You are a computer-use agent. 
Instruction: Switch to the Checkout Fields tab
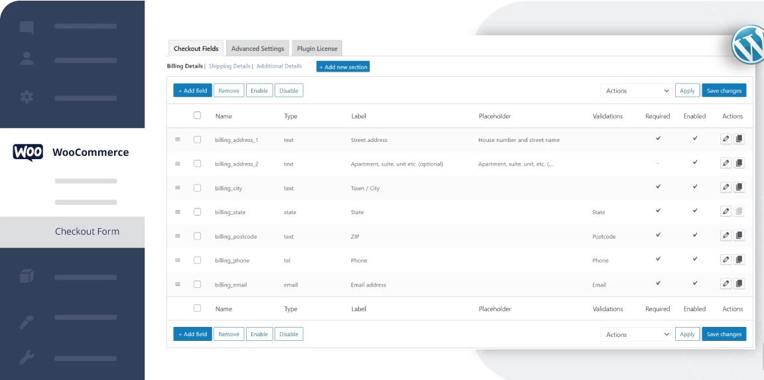click(x=196, y=48)
